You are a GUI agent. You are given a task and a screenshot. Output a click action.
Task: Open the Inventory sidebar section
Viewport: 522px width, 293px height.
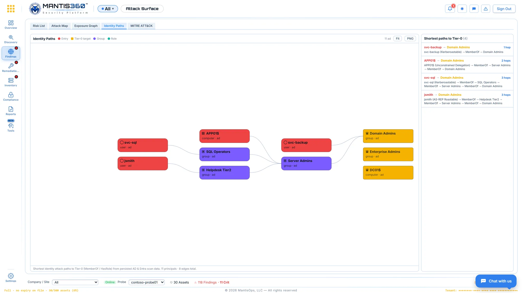pyautogui.click(x=11, y=82)
